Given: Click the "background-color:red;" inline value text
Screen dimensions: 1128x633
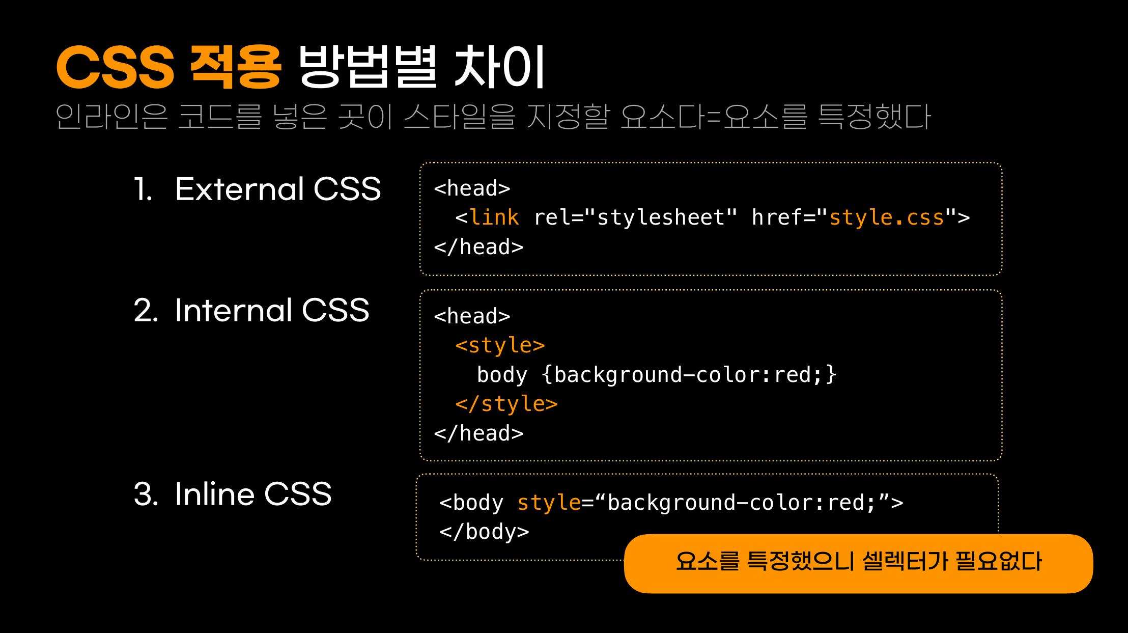Looking at the screenshot, I should (x=742, y=503).
